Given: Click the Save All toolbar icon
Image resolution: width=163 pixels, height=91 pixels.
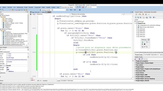Looking at the screenshot, I should 19,10.
